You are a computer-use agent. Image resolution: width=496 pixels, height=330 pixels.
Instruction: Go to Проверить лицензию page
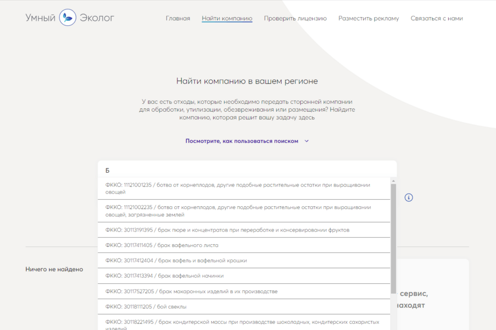pyautogui.click(x=295, y=18)
